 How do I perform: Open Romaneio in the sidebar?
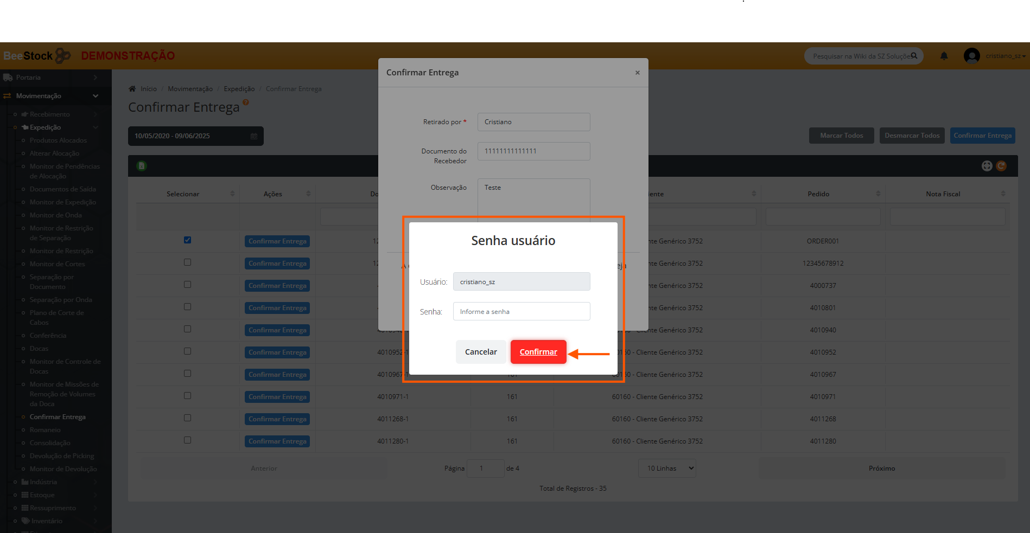point(45,430)
